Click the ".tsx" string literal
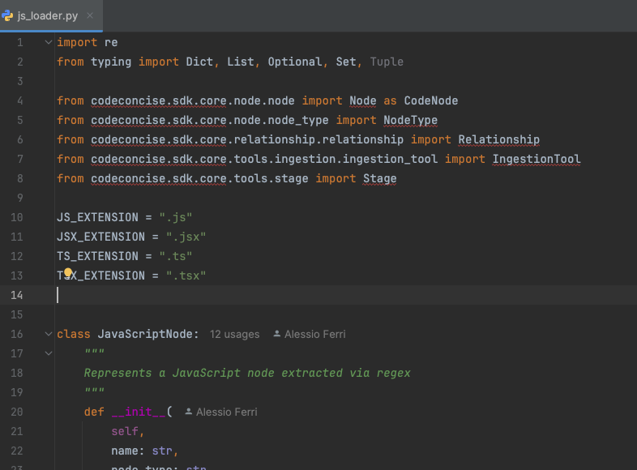Screen dimensions: 637x470 (x=186, y=276)
